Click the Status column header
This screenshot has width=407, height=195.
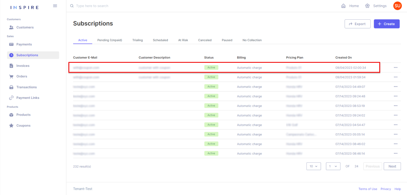209,58
